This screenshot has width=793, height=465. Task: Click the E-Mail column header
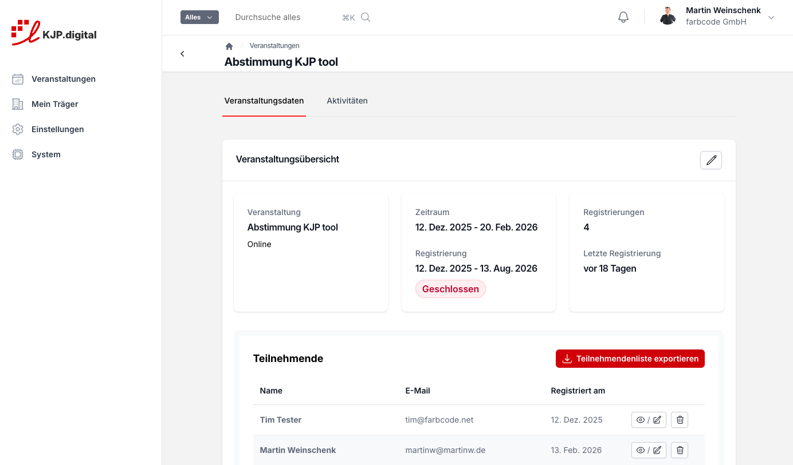click(418, 391)
